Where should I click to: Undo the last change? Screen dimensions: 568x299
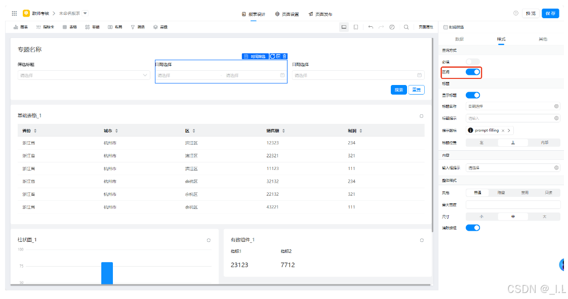370,27
